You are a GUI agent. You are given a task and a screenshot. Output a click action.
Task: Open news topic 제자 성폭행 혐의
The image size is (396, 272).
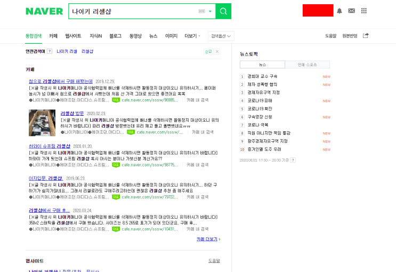click(x=262, y=84)
